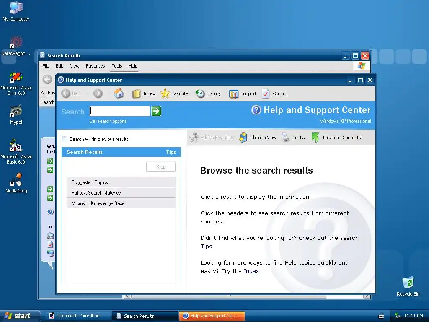Open Favorites star in Help toolbar
Screen dimensions: 429x322
165,93
